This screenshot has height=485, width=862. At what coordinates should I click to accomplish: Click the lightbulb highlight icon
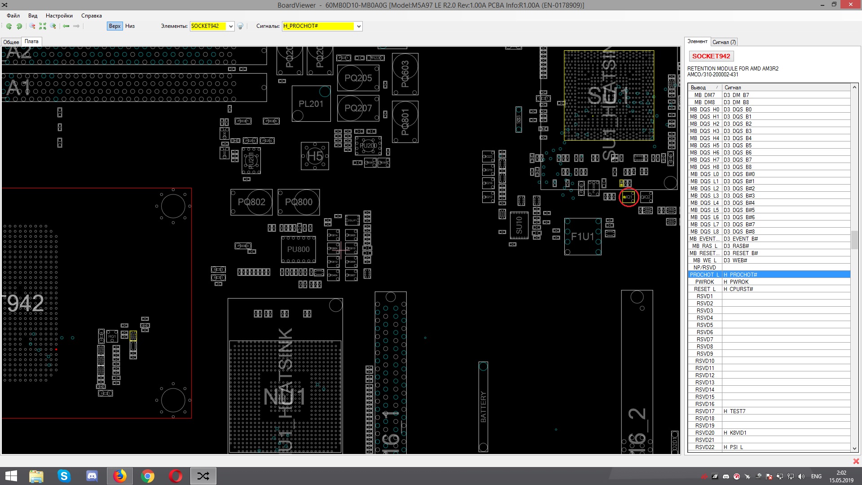click(240, 26)
